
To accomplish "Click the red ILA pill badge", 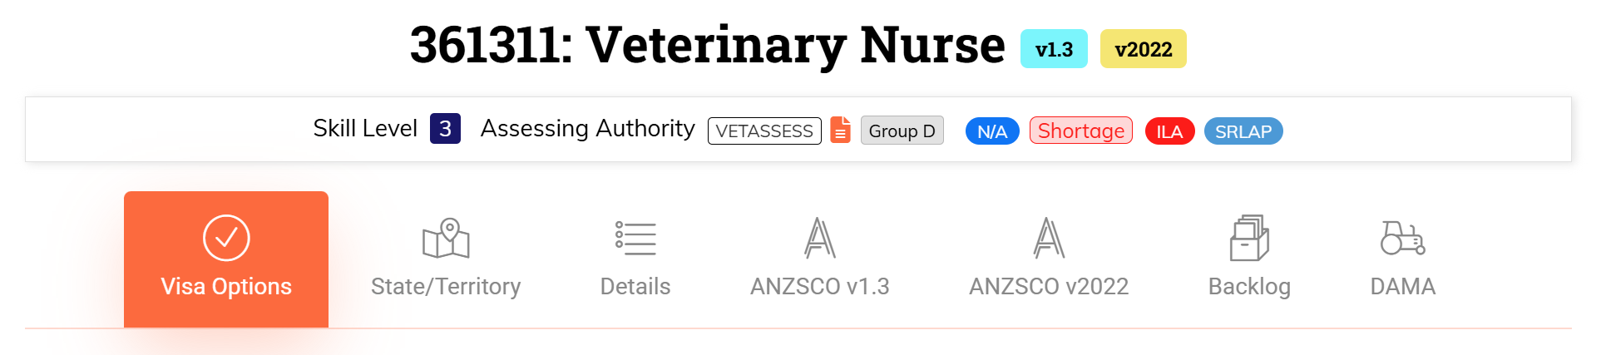I will (x=1169, y=131).
